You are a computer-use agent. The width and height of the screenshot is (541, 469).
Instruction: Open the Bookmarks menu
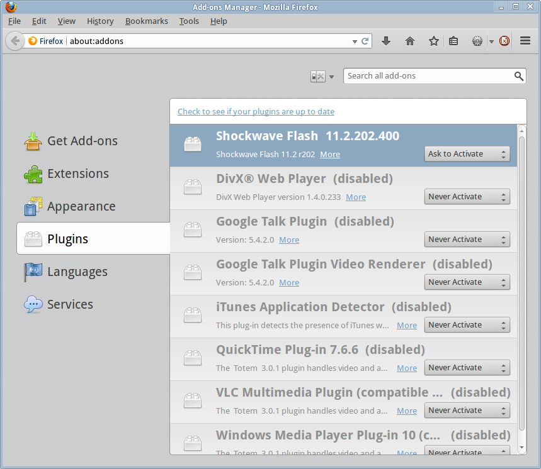coord(146,21)
